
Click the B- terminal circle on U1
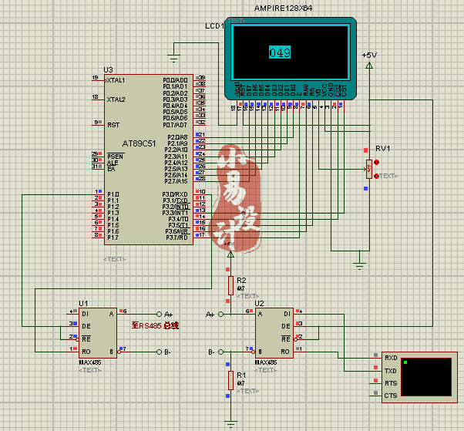159,352
